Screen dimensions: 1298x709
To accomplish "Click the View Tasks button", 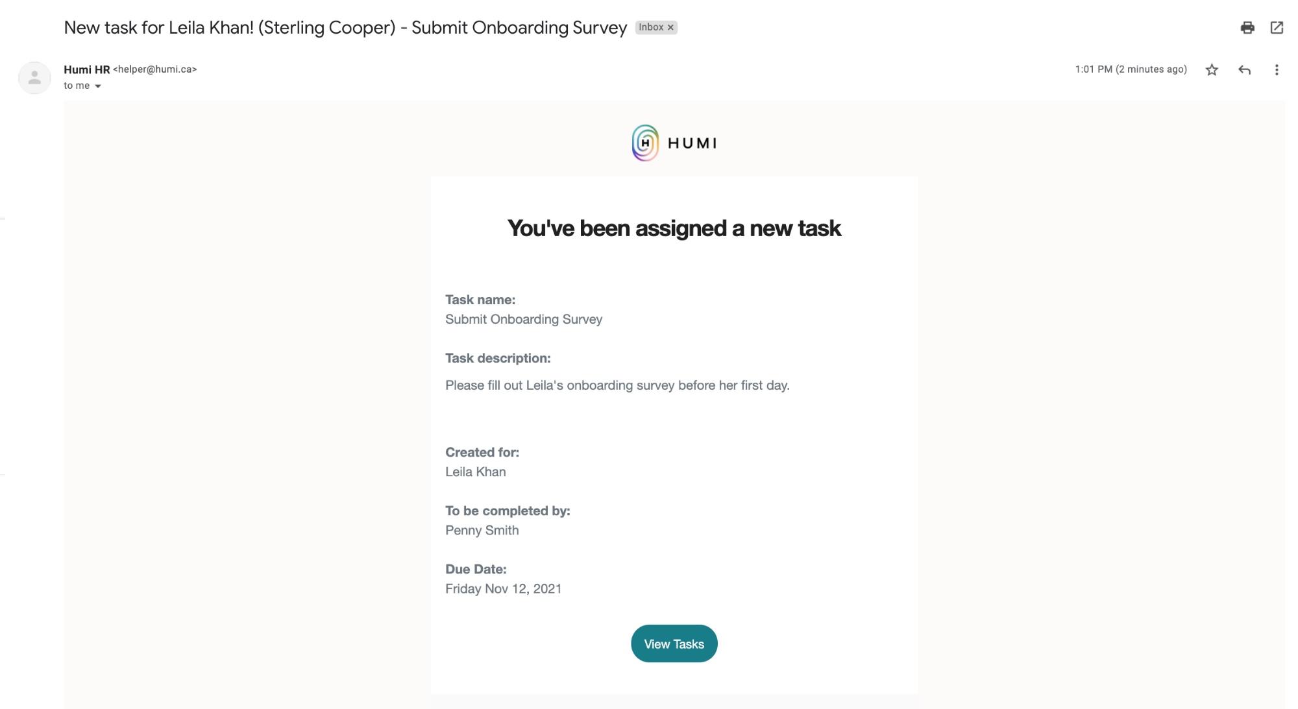I will 674,643.
